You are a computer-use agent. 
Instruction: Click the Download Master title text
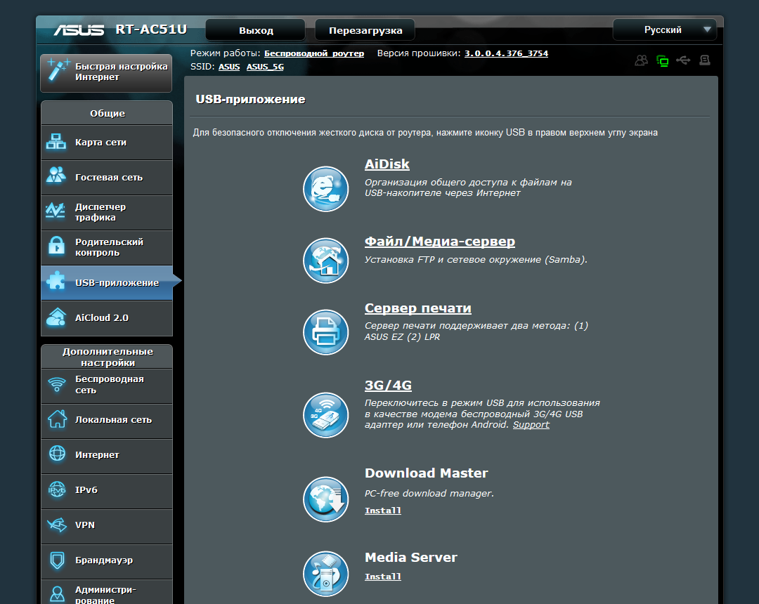[x=426, y=473]
